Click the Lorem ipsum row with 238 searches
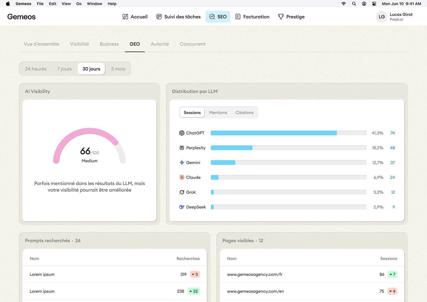Viewport: 427px width, 302px height. click(x=115, y=291)
